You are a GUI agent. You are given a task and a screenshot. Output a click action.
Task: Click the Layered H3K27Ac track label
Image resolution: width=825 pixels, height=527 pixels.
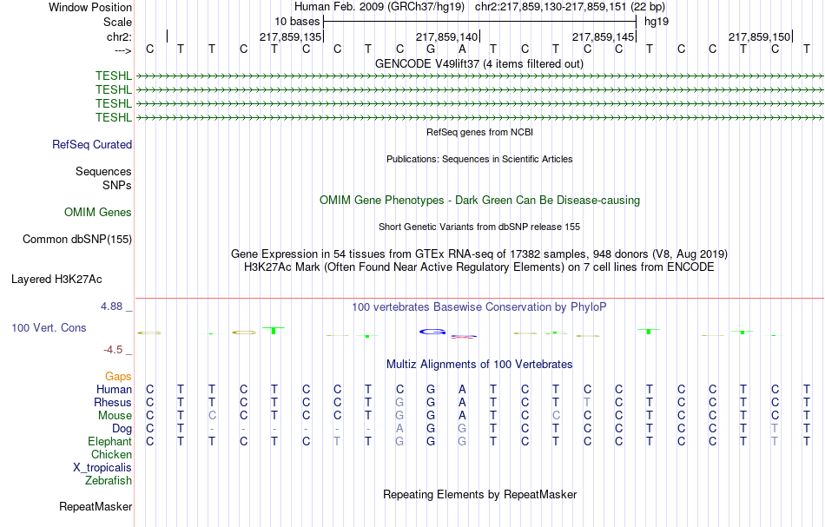tap(56, 280)
